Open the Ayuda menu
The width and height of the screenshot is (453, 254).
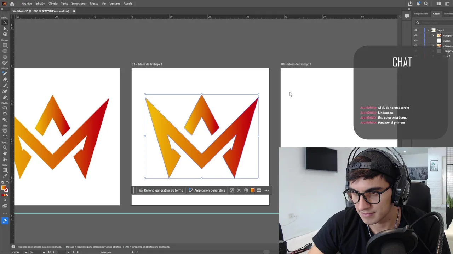tap(128, 4)
